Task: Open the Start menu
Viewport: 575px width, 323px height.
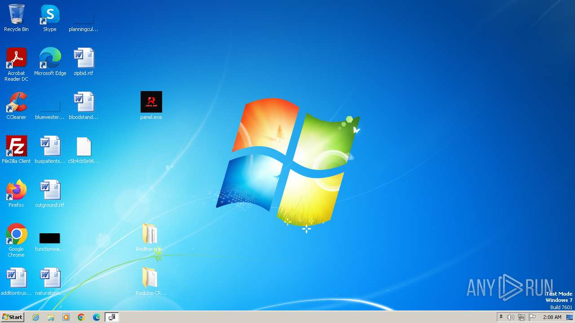Action: tap(12, 317)
